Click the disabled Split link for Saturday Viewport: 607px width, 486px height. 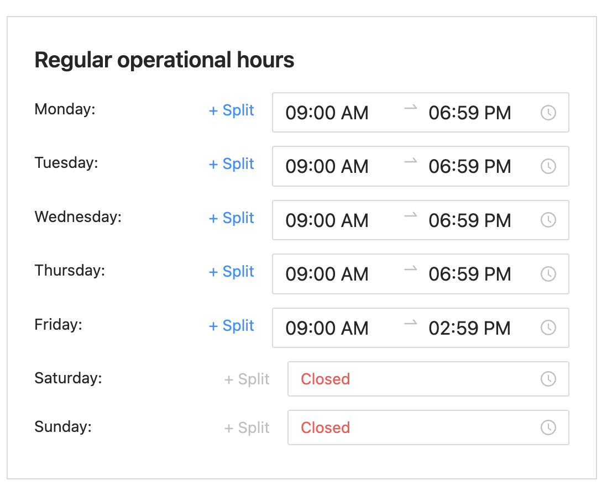pos(247,379)
